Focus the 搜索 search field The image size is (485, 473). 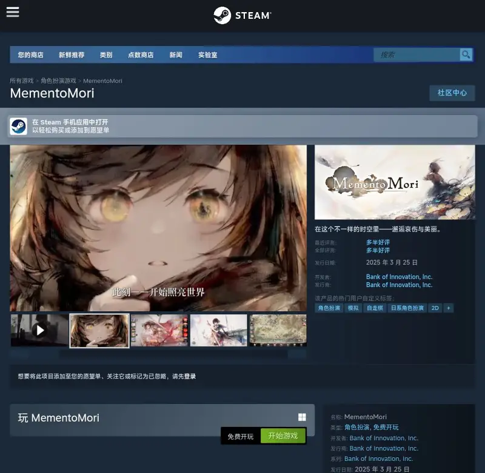[x=416, y=55]
